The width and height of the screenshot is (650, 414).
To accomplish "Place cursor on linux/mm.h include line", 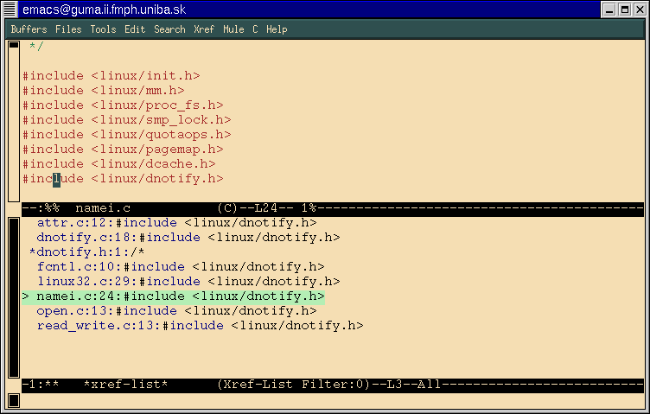I will [104, 91].
